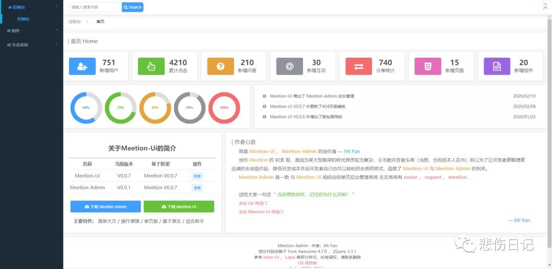552x269 pixels.
Task: Click the red meetion ecosystem link
Action: (457, 177)
